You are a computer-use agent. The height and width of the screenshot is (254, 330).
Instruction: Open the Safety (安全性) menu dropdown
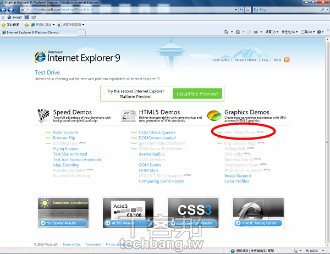click(290, 32)
